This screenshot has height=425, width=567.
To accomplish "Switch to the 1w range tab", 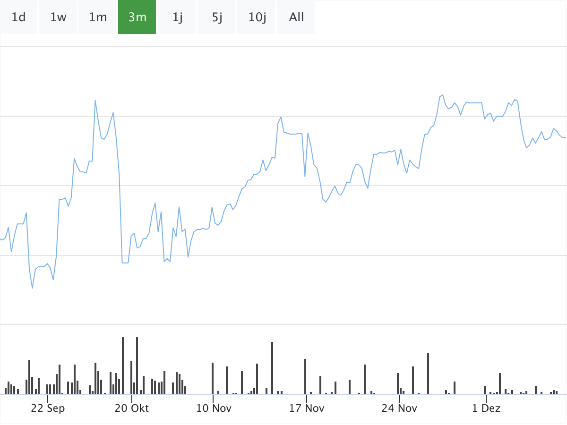I will tap(58, 17).
